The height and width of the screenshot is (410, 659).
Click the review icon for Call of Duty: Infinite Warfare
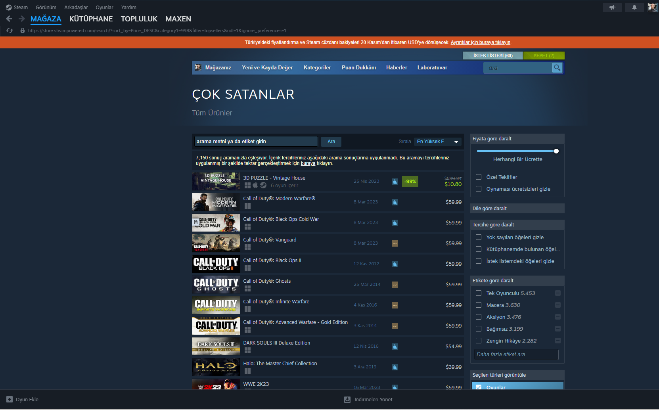pos(395,305)
